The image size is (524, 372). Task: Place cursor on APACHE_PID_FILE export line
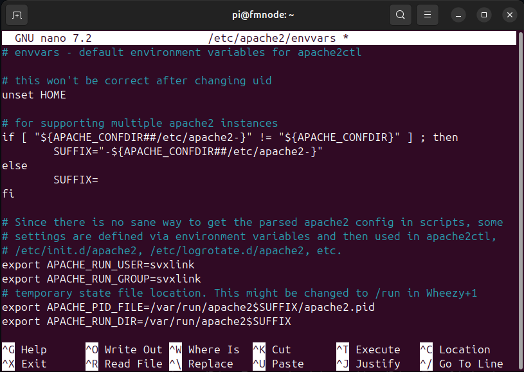click(x=188, y=307)
